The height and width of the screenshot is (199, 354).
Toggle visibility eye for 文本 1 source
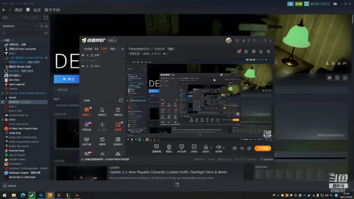click(83, 66)
